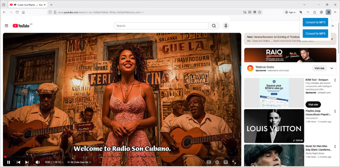This screenshot has height=167, width=340.
Task: Bookmark this page with the star
Action: (x=259, y=12)
